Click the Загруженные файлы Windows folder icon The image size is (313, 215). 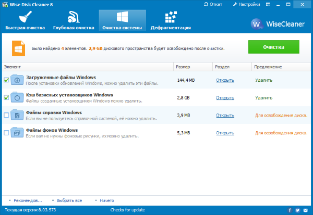(17, 80)
